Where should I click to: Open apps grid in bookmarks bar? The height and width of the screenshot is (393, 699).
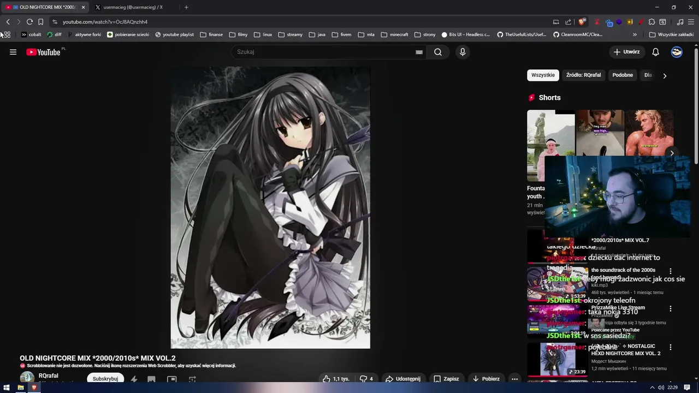tap(7, 34)
